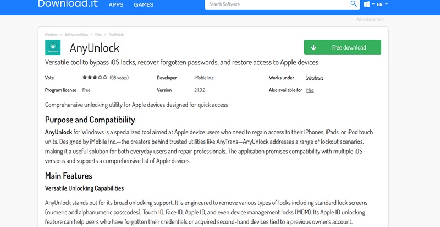Click the Main Features heading

pyautogui.click(x=68, y=176)
